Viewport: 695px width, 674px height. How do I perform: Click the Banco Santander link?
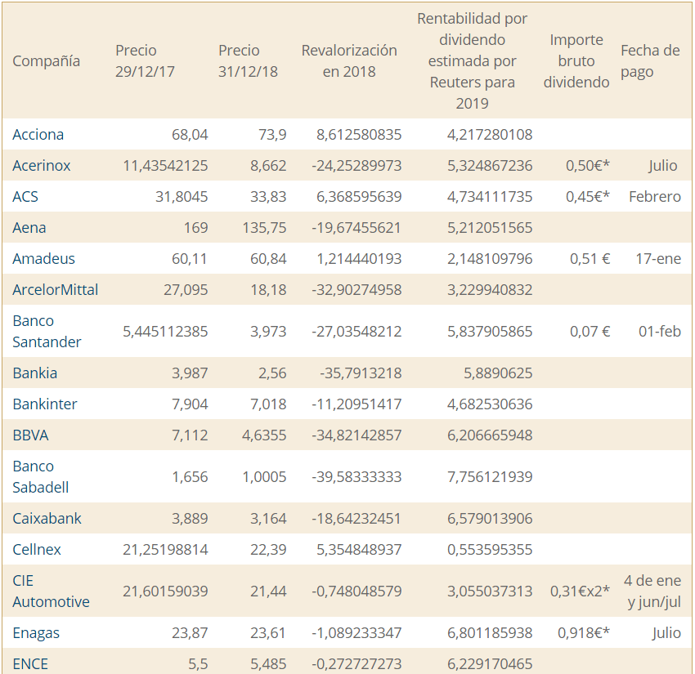(x=47, y=331)
